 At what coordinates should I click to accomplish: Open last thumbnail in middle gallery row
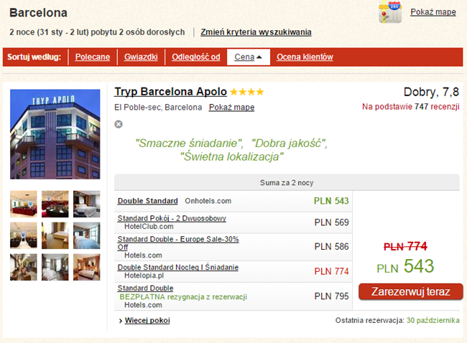[x=87, y=235]
